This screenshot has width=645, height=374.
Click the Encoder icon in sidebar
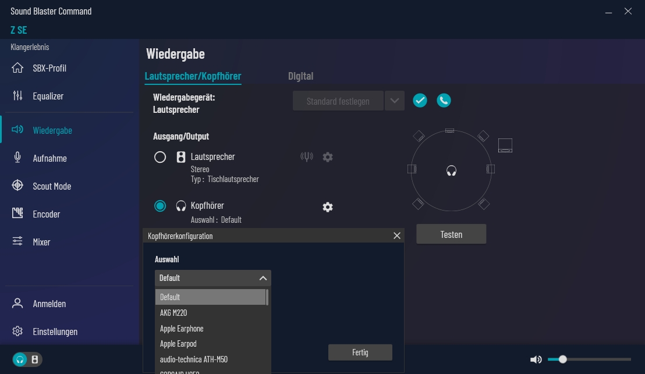pyautogui.click(x=17, y=213)
